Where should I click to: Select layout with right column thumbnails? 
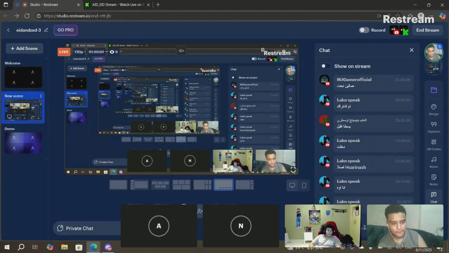click(244, 184)
